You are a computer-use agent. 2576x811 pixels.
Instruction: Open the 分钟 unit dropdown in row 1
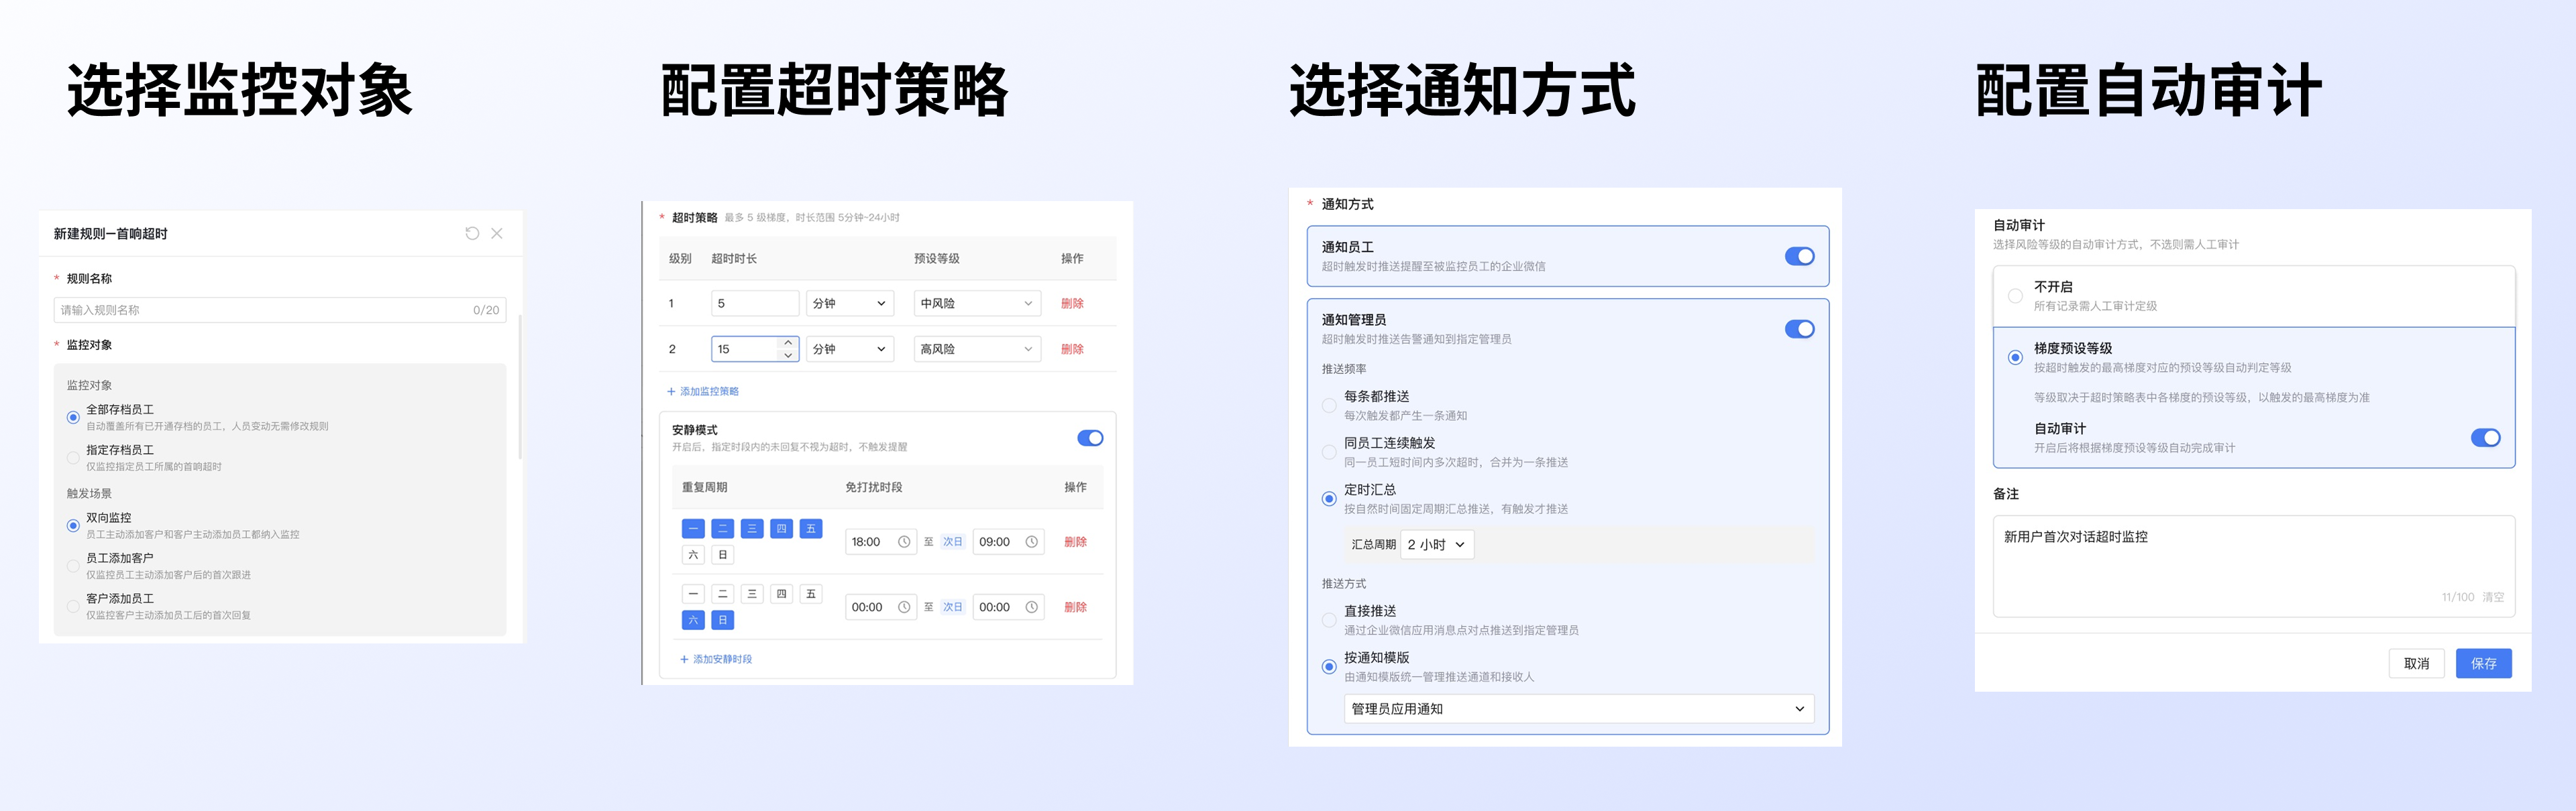click(850, 304)
